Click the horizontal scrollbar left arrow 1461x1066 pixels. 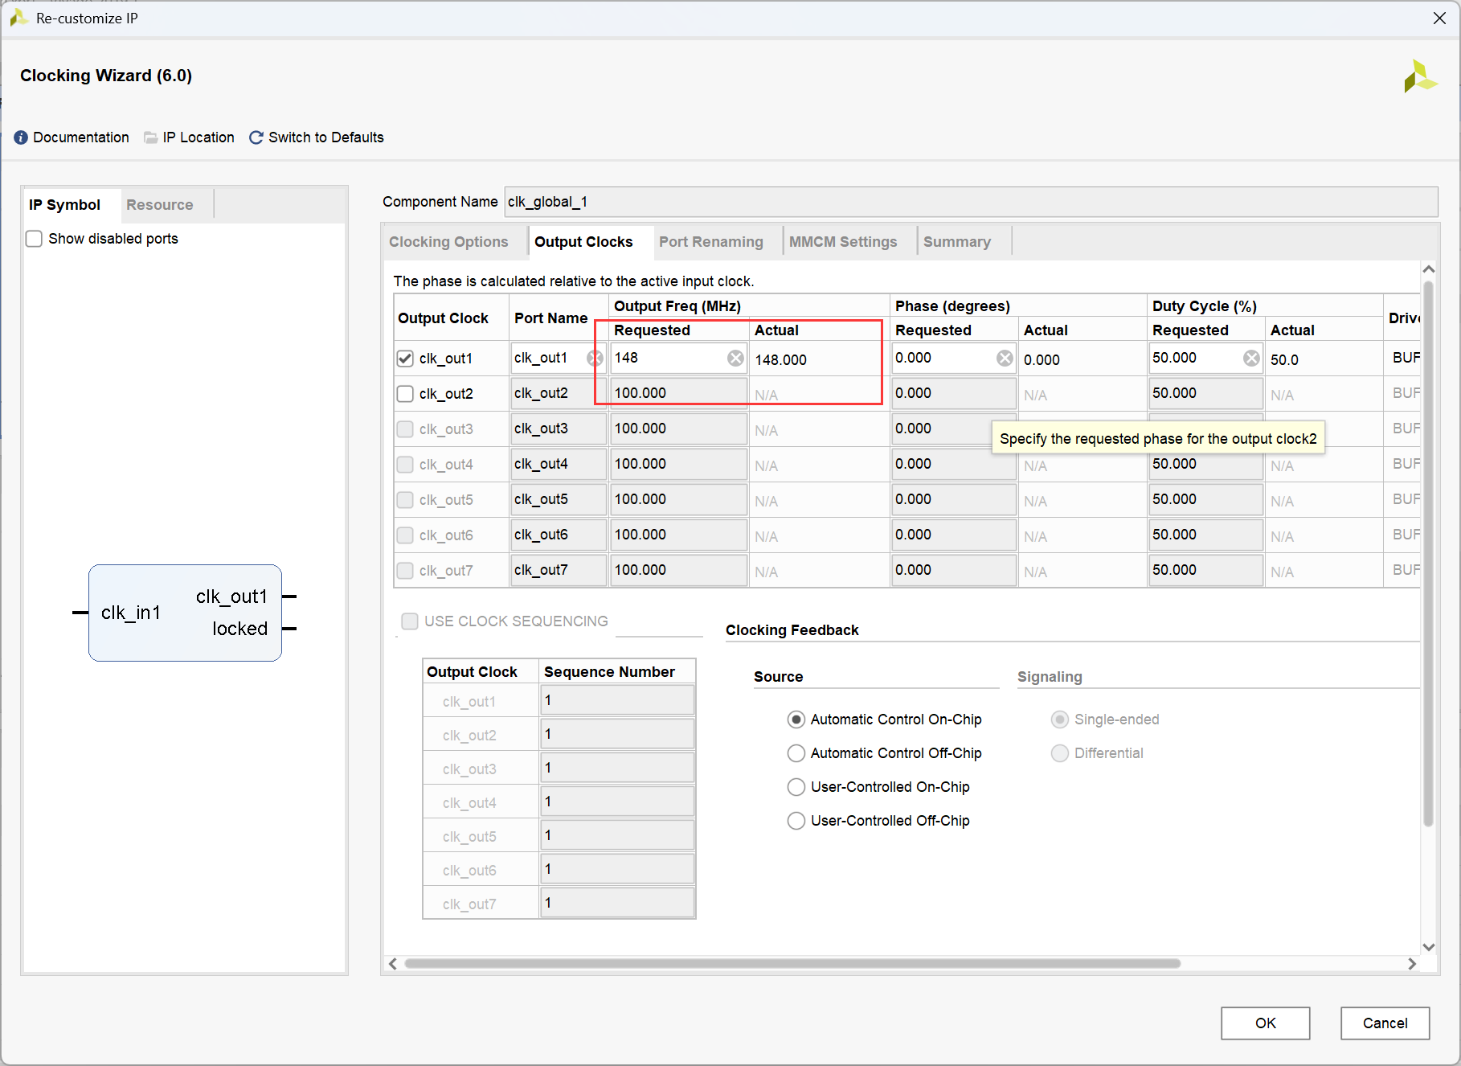tap(393, 964)
